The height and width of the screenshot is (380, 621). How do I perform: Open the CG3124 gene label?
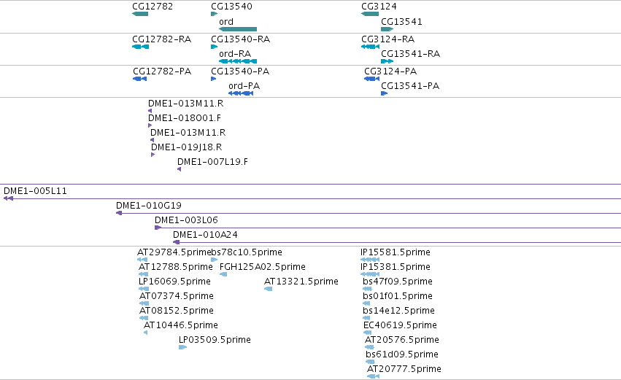[x=379, y=7]
